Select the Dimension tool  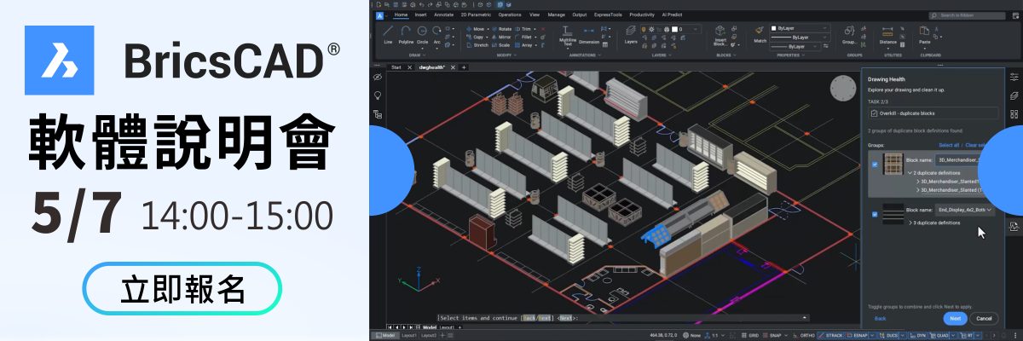pos(589,35)
